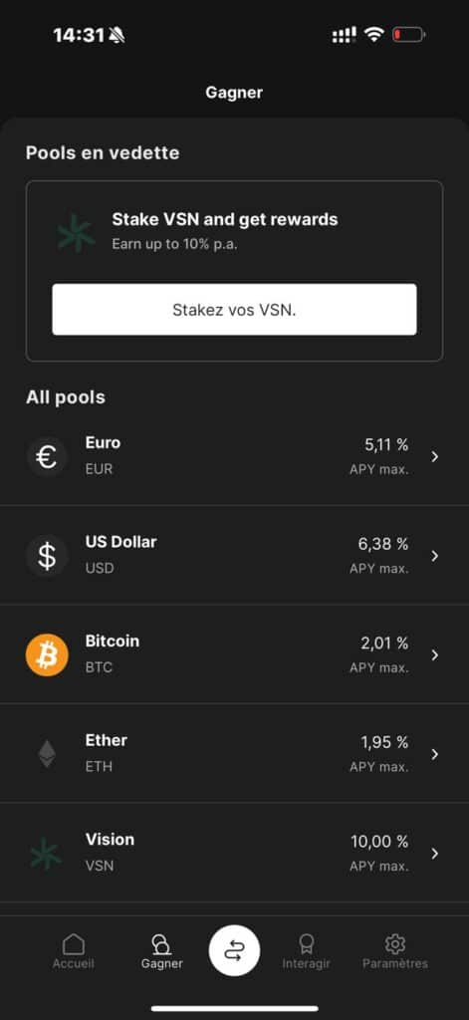Tap the 10,00 % APY value for Vision
Viewport: 469px width, 1020px height.
[380, 842]
